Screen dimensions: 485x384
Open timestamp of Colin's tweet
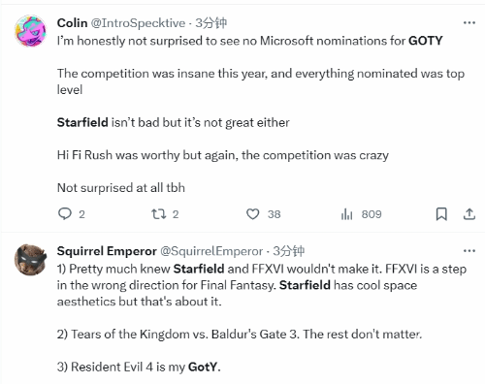pos(210,23)
